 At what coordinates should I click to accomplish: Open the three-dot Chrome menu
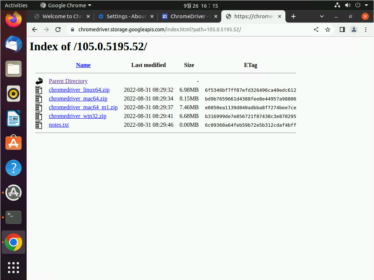coord(366,29)
